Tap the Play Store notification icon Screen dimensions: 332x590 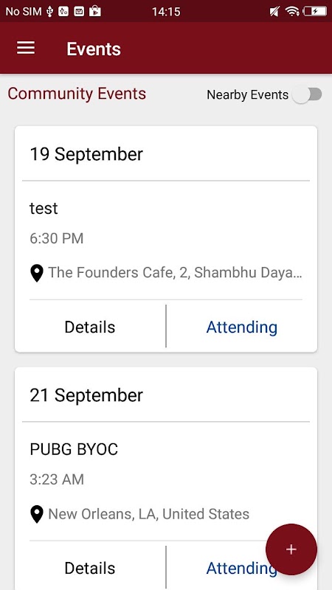click(95, 12)
